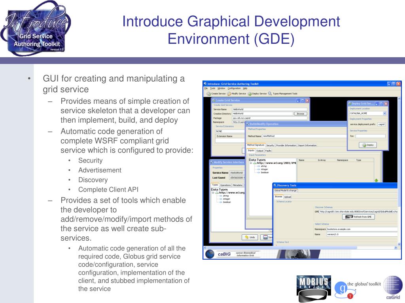405x303 pixels.
Task: Open the NONE service extensions dropdown
Action: point(230,131)
